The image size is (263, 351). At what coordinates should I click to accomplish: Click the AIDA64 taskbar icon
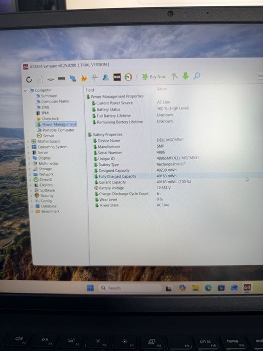[x=247, y=287]
